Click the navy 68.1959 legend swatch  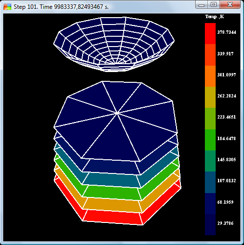(210, 203)
